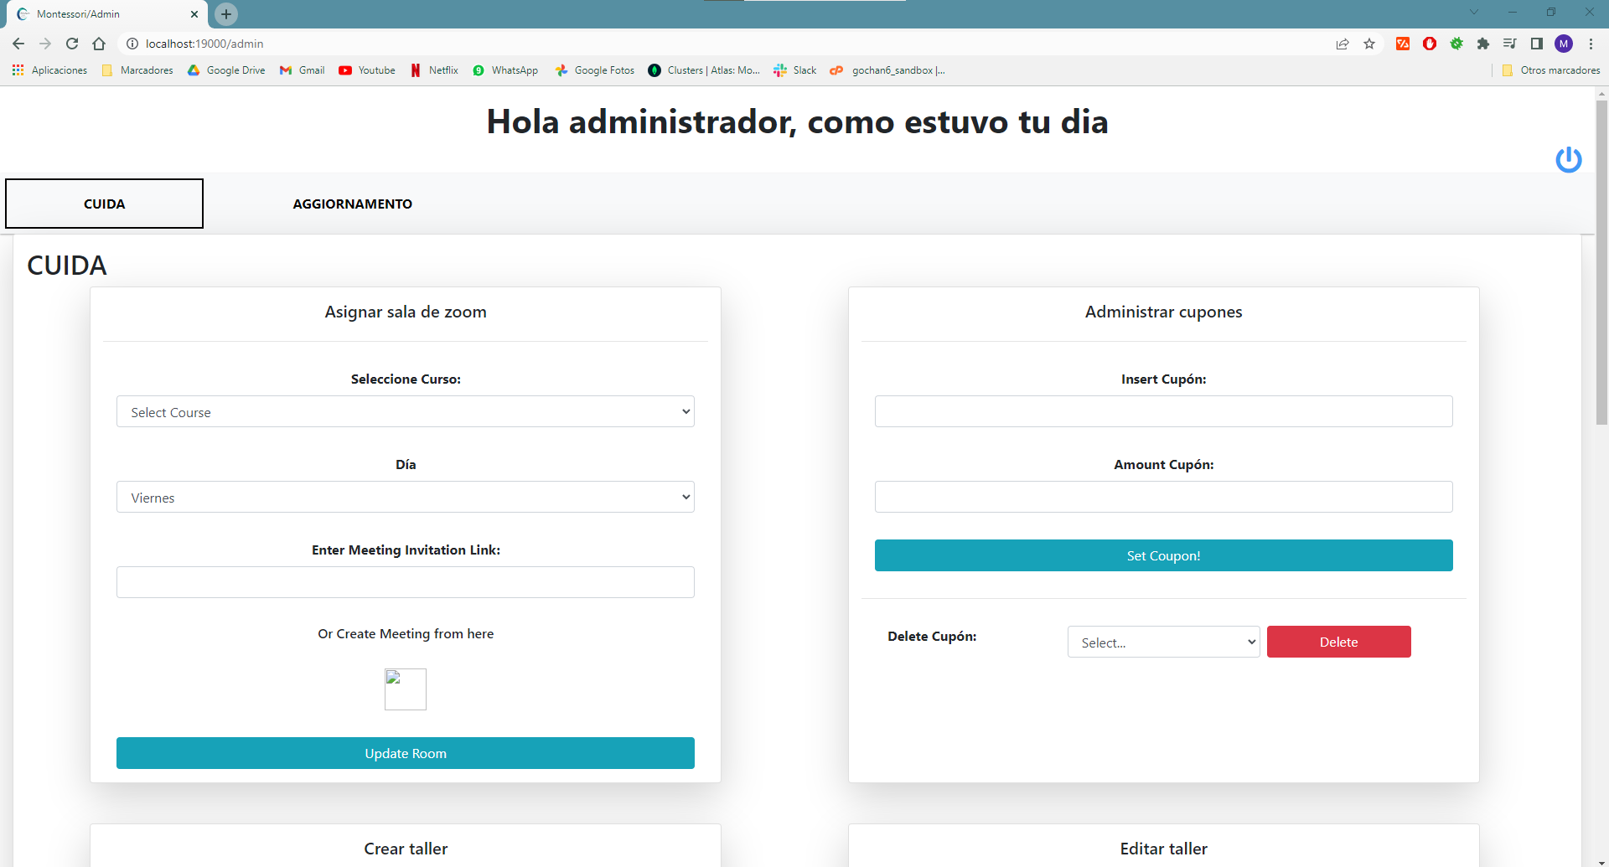Go back to previous page
The height and width of the screenshot is (867, 1609).
(x=18, y=44)
